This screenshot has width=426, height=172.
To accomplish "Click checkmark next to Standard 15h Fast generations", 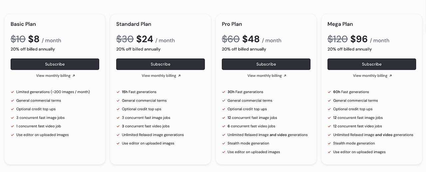I will tap(118, 92).
